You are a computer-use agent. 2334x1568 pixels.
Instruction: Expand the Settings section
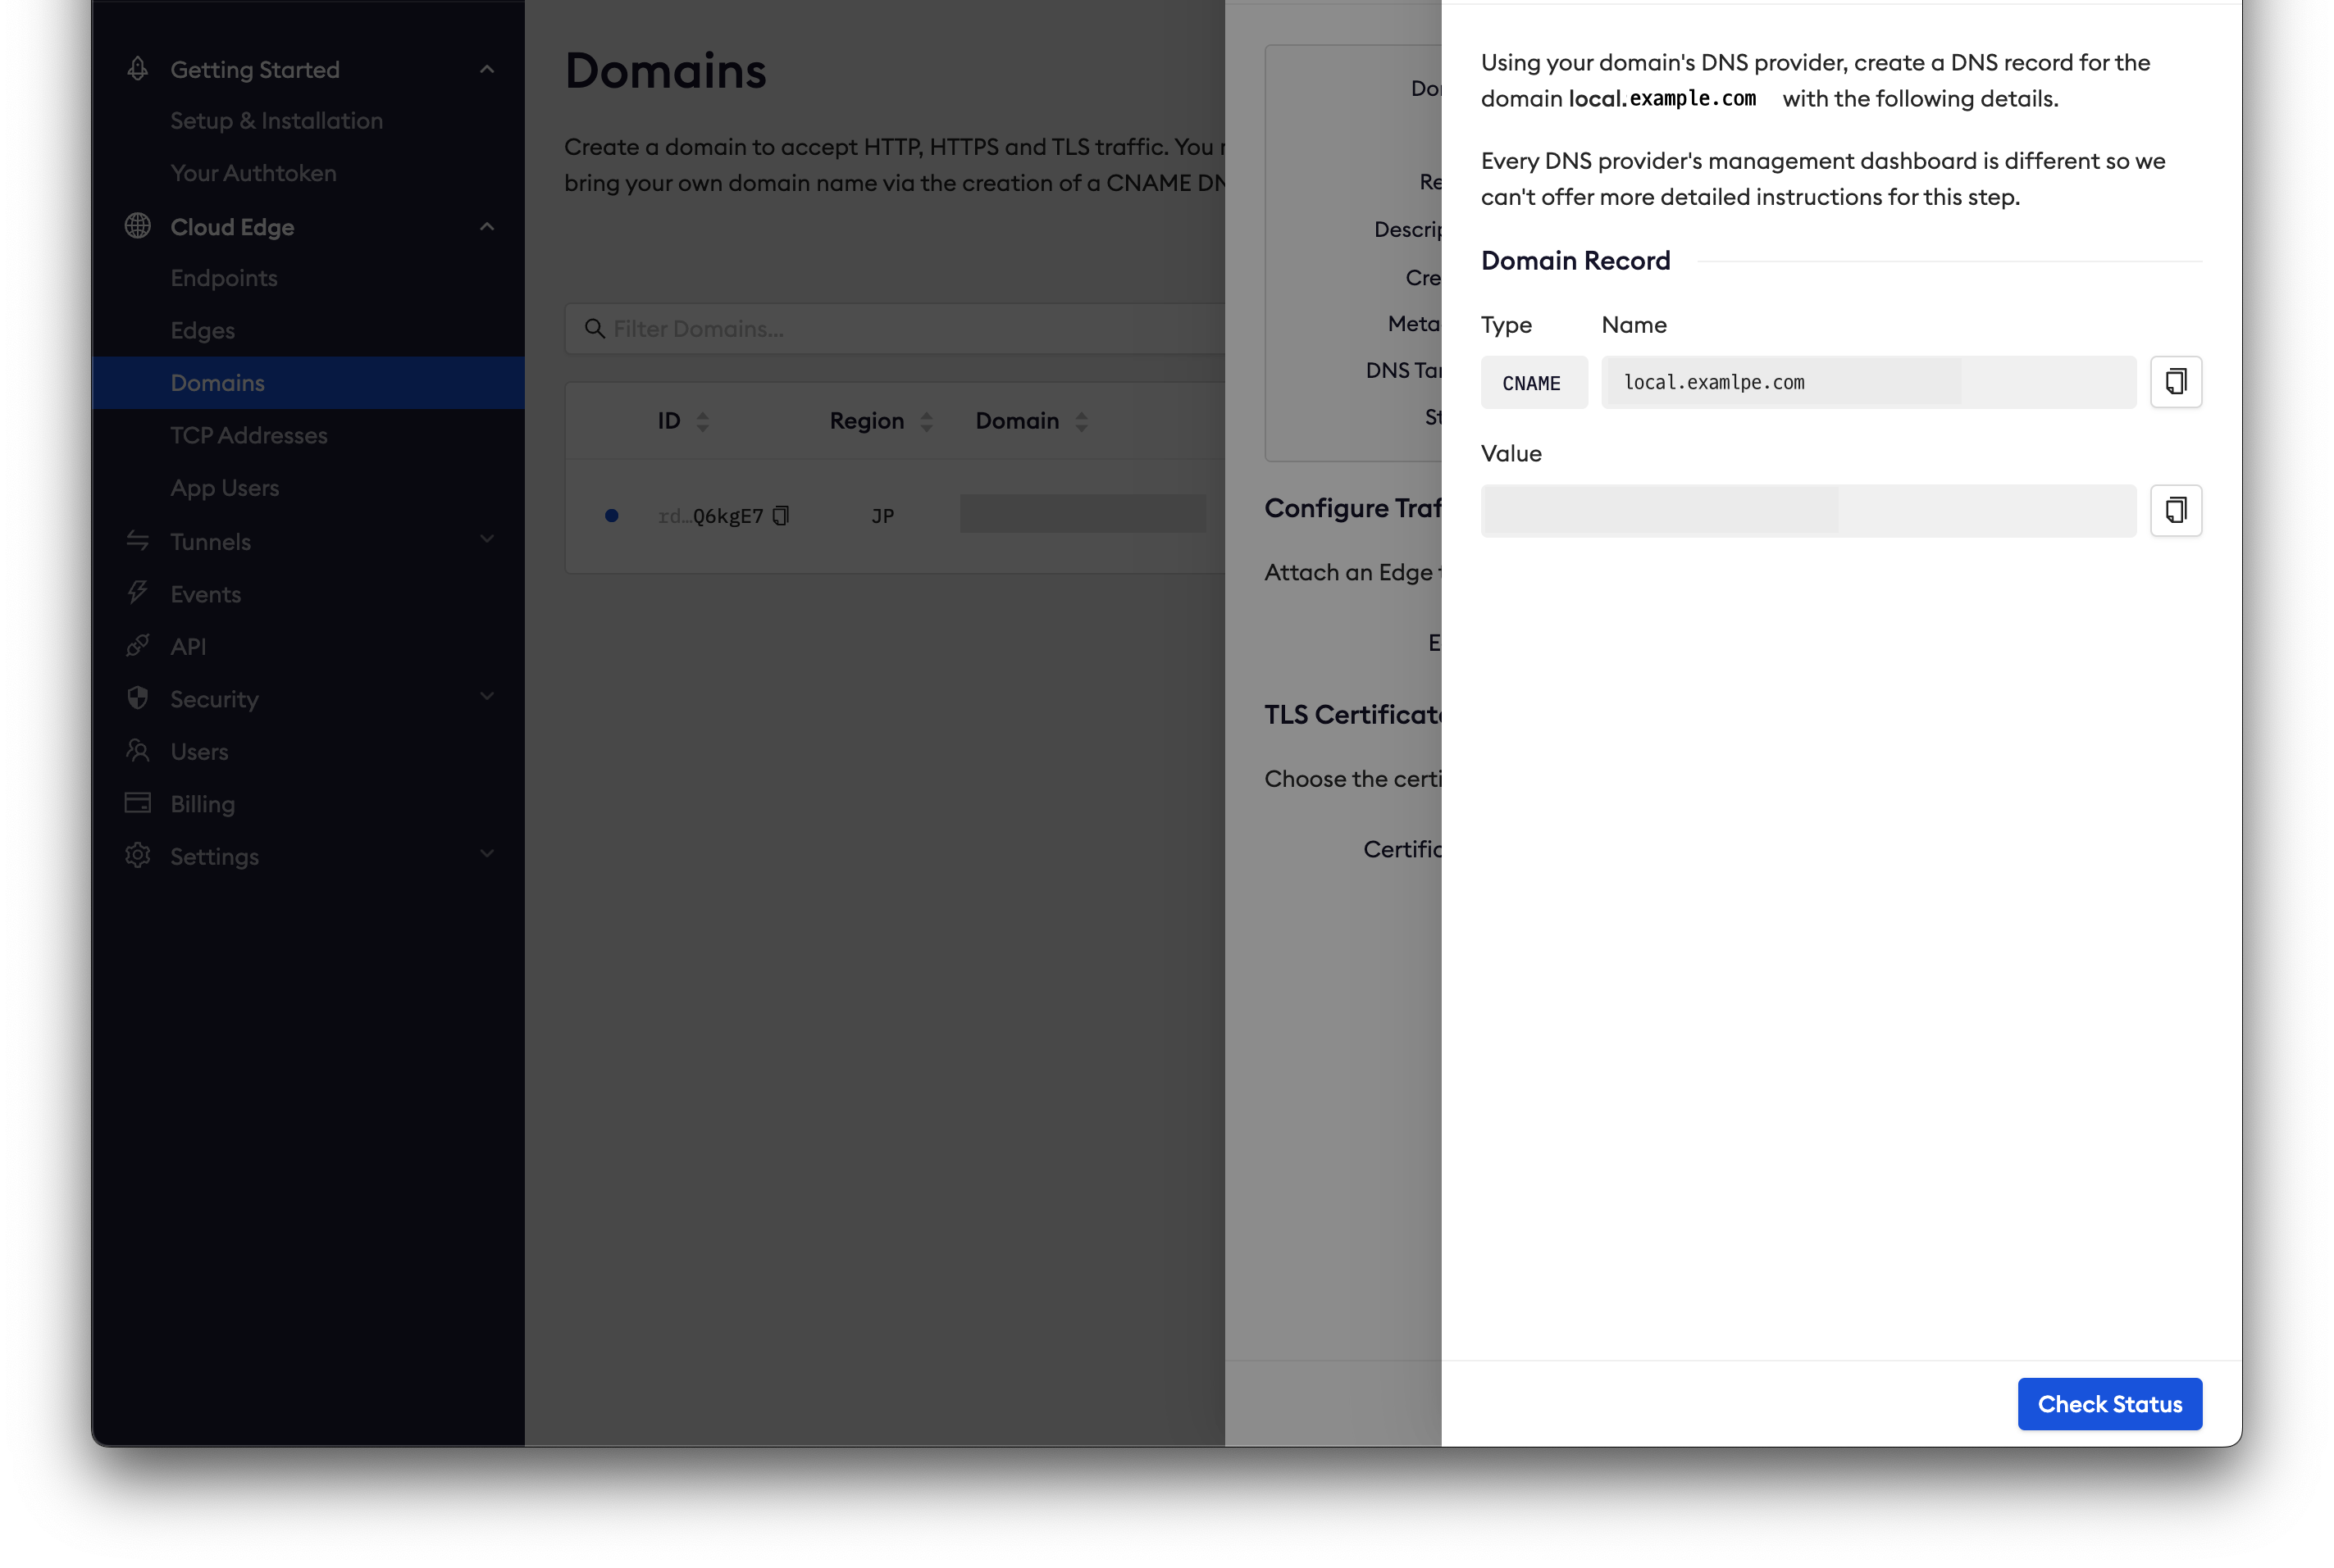(487, 854)
